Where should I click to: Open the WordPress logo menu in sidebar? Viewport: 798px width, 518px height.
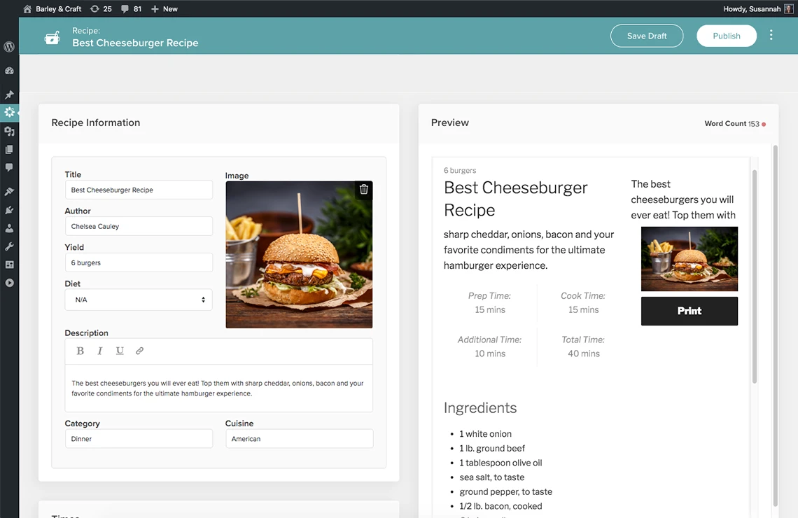(x=9, y=47)
